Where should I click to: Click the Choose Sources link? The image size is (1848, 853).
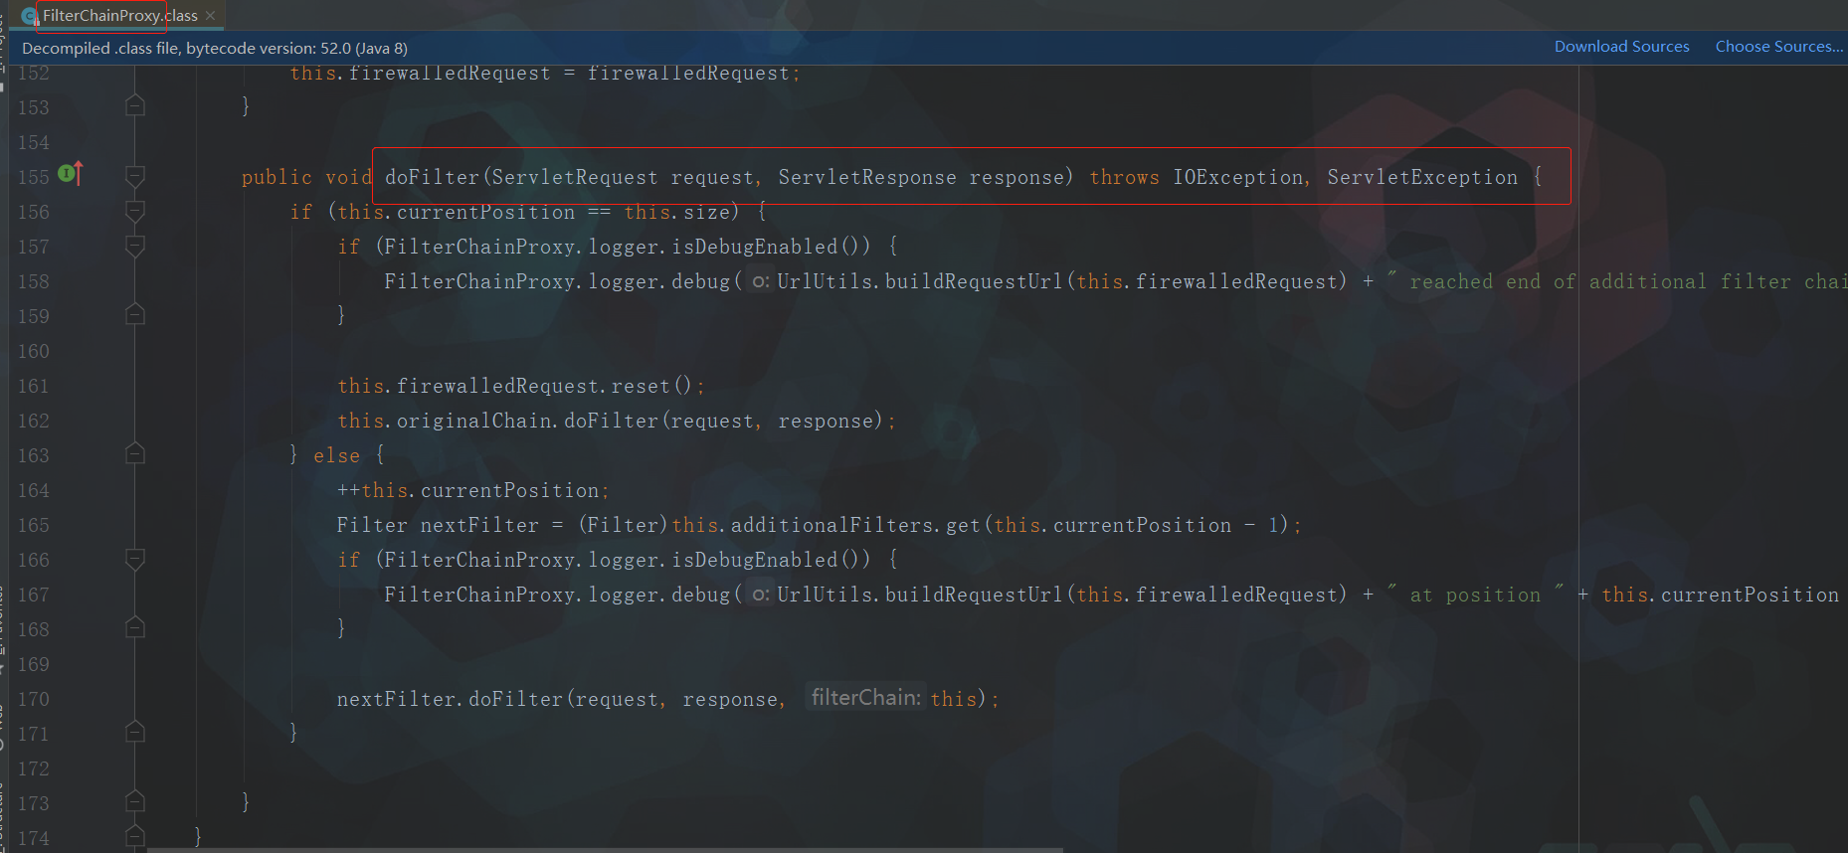1778,47
